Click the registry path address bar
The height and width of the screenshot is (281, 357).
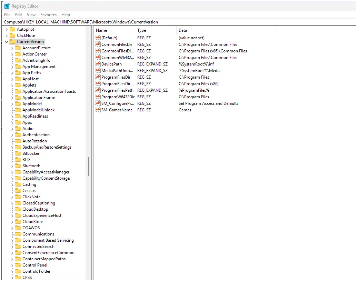pos(179,22)
